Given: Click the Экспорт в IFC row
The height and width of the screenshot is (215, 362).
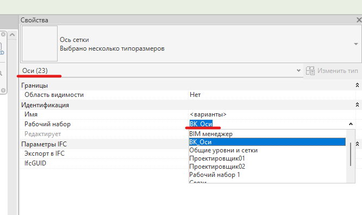Looking at the screenshot, I should point(104,153).
